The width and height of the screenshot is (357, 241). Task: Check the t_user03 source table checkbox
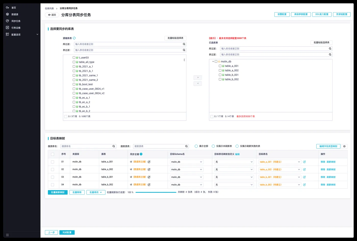[x=74, y=58]
